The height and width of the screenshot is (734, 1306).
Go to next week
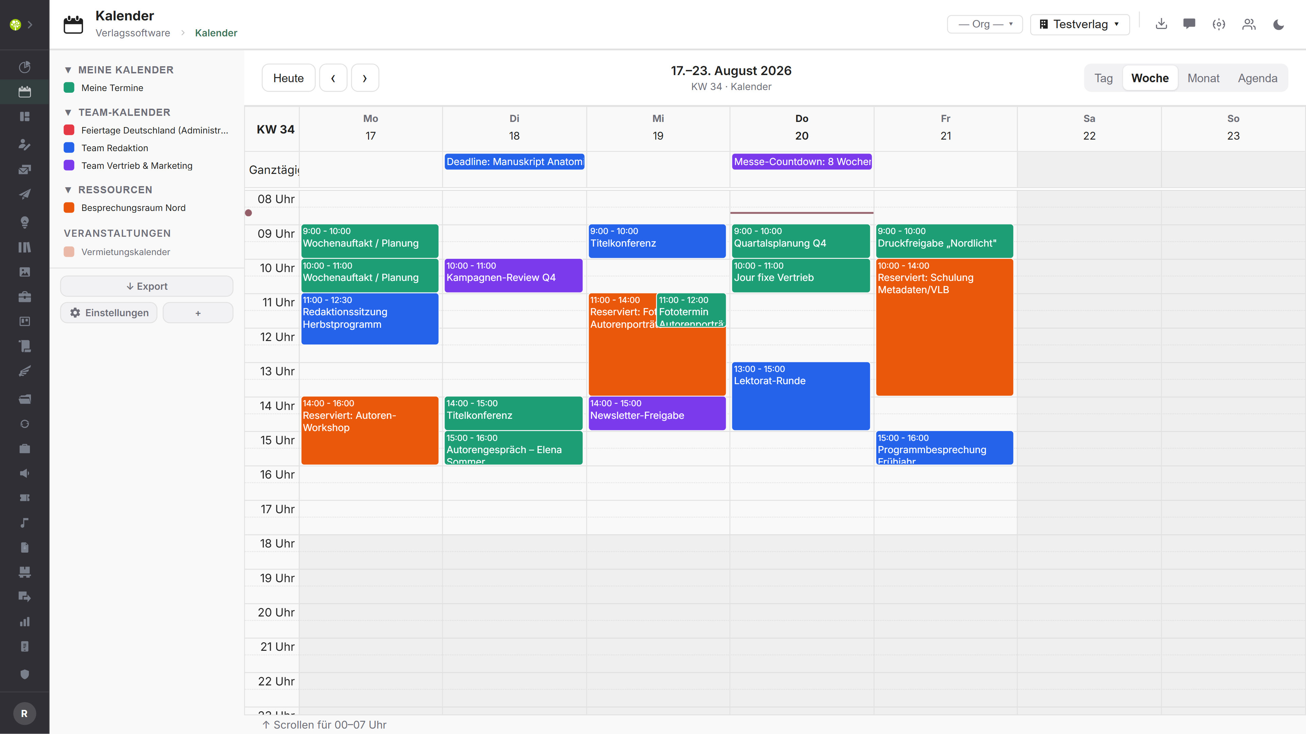pos(365,78)
